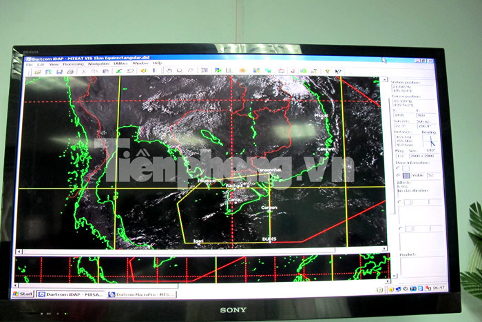
Task: Click the open folder icon in the toolbar
Action: [39, 71]
